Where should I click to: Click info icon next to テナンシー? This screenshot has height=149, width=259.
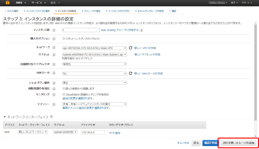click(x=54, y=105)
